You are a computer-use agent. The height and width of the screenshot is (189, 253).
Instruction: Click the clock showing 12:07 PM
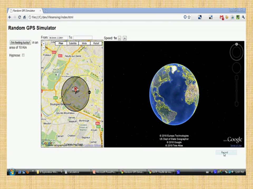coord(239,172)
